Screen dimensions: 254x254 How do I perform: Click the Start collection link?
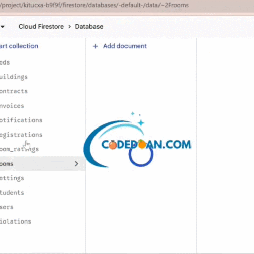19,46
